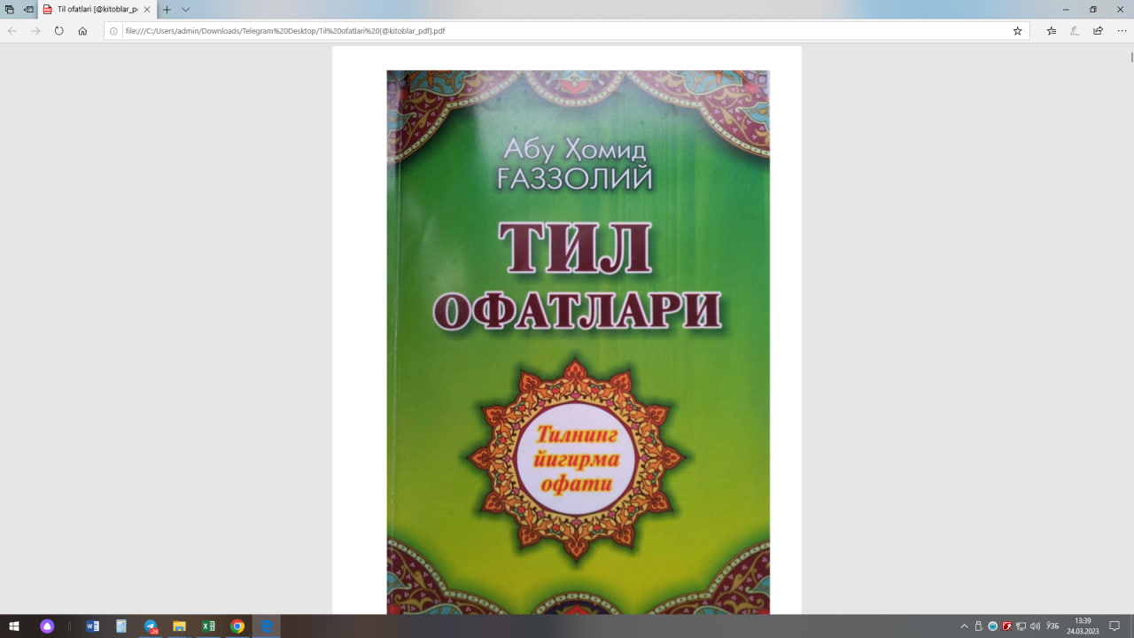Restore down the Edge window

[1093, 9]
